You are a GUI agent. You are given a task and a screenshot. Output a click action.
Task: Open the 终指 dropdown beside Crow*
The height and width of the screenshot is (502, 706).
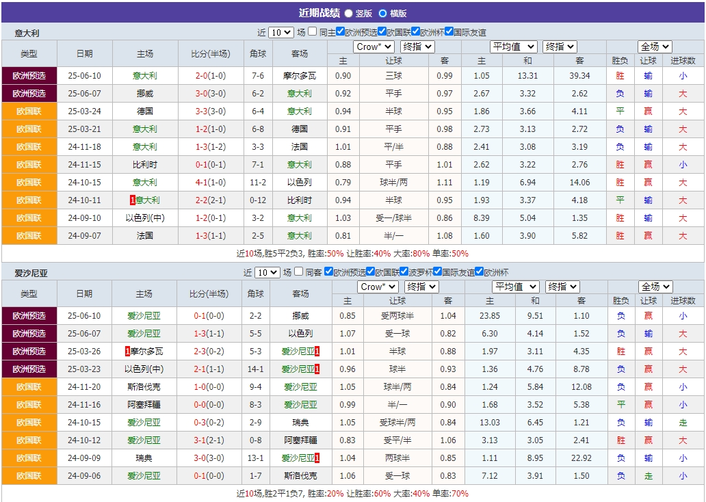click(417, 47)
